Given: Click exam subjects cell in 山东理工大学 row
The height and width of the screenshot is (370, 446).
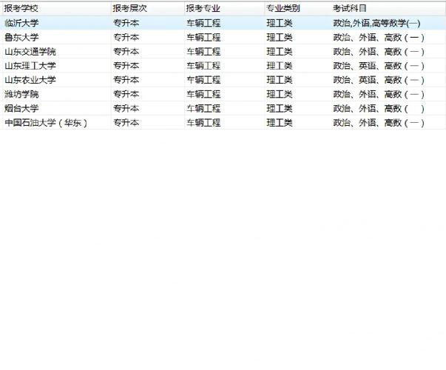Looking at the screenshot, I should (379, 66).
